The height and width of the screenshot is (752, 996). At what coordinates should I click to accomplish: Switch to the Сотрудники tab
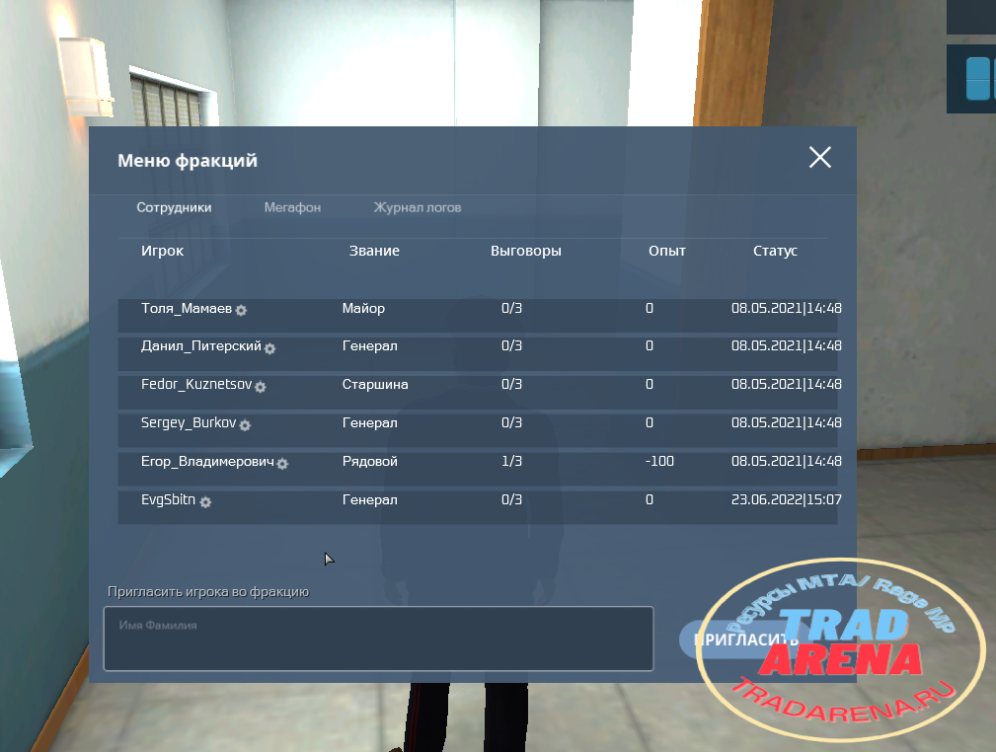tap(174, 207)
